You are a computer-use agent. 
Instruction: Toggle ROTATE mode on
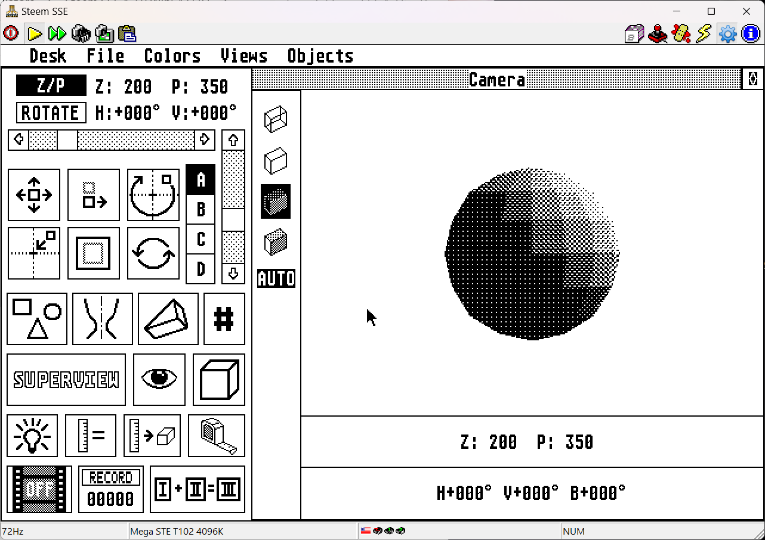51,113
